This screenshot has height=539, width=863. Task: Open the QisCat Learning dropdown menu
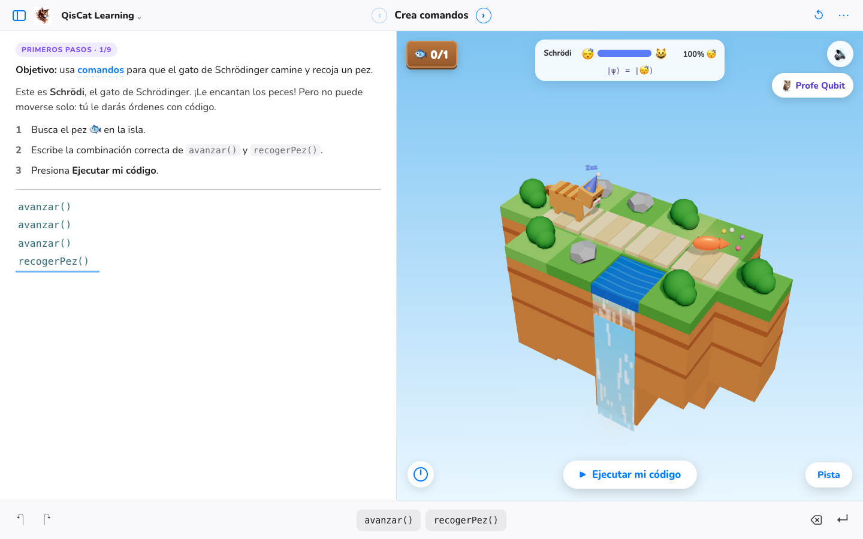point(101,16)
